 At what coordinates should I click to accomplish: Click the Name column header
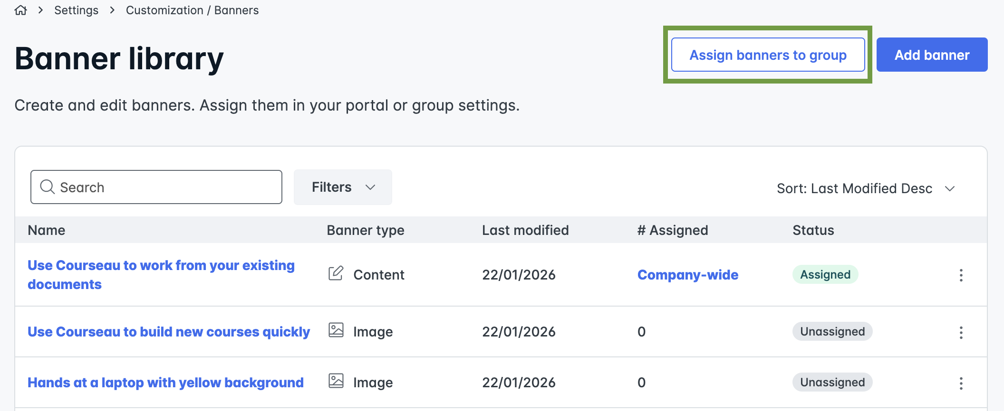(x=47, y=230)
